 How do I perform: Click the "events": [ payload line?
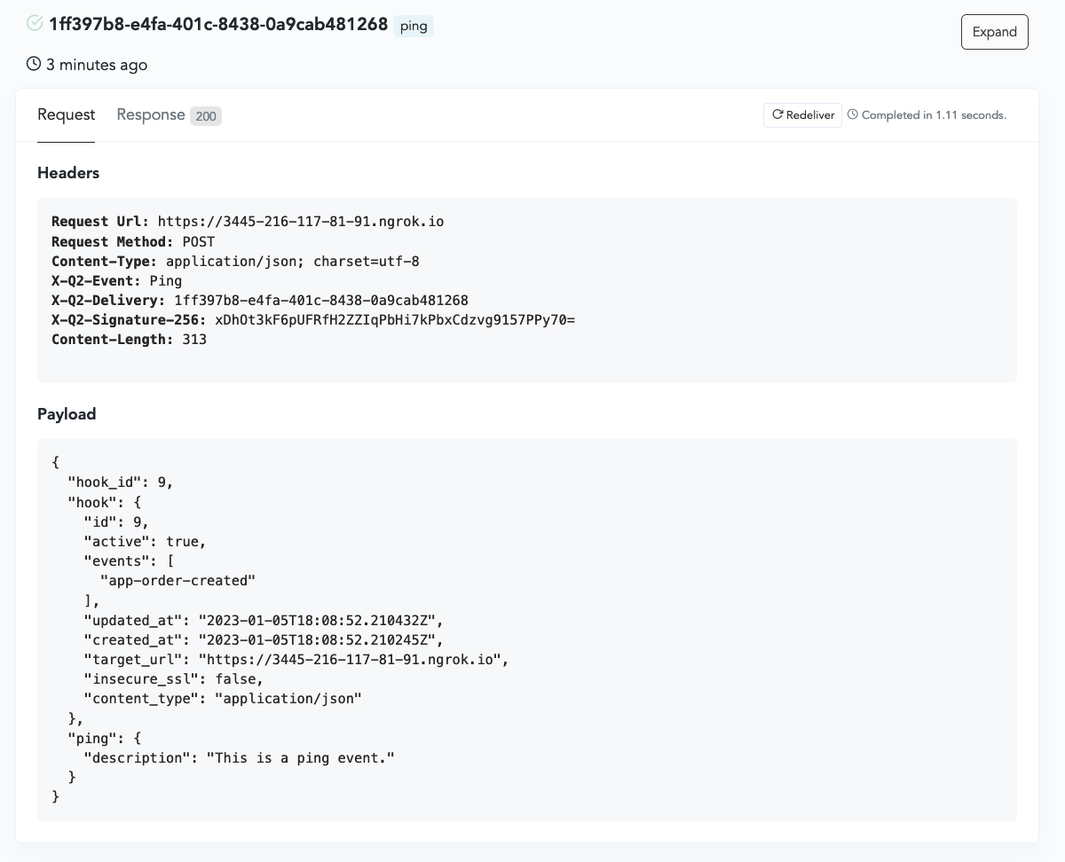130,561
